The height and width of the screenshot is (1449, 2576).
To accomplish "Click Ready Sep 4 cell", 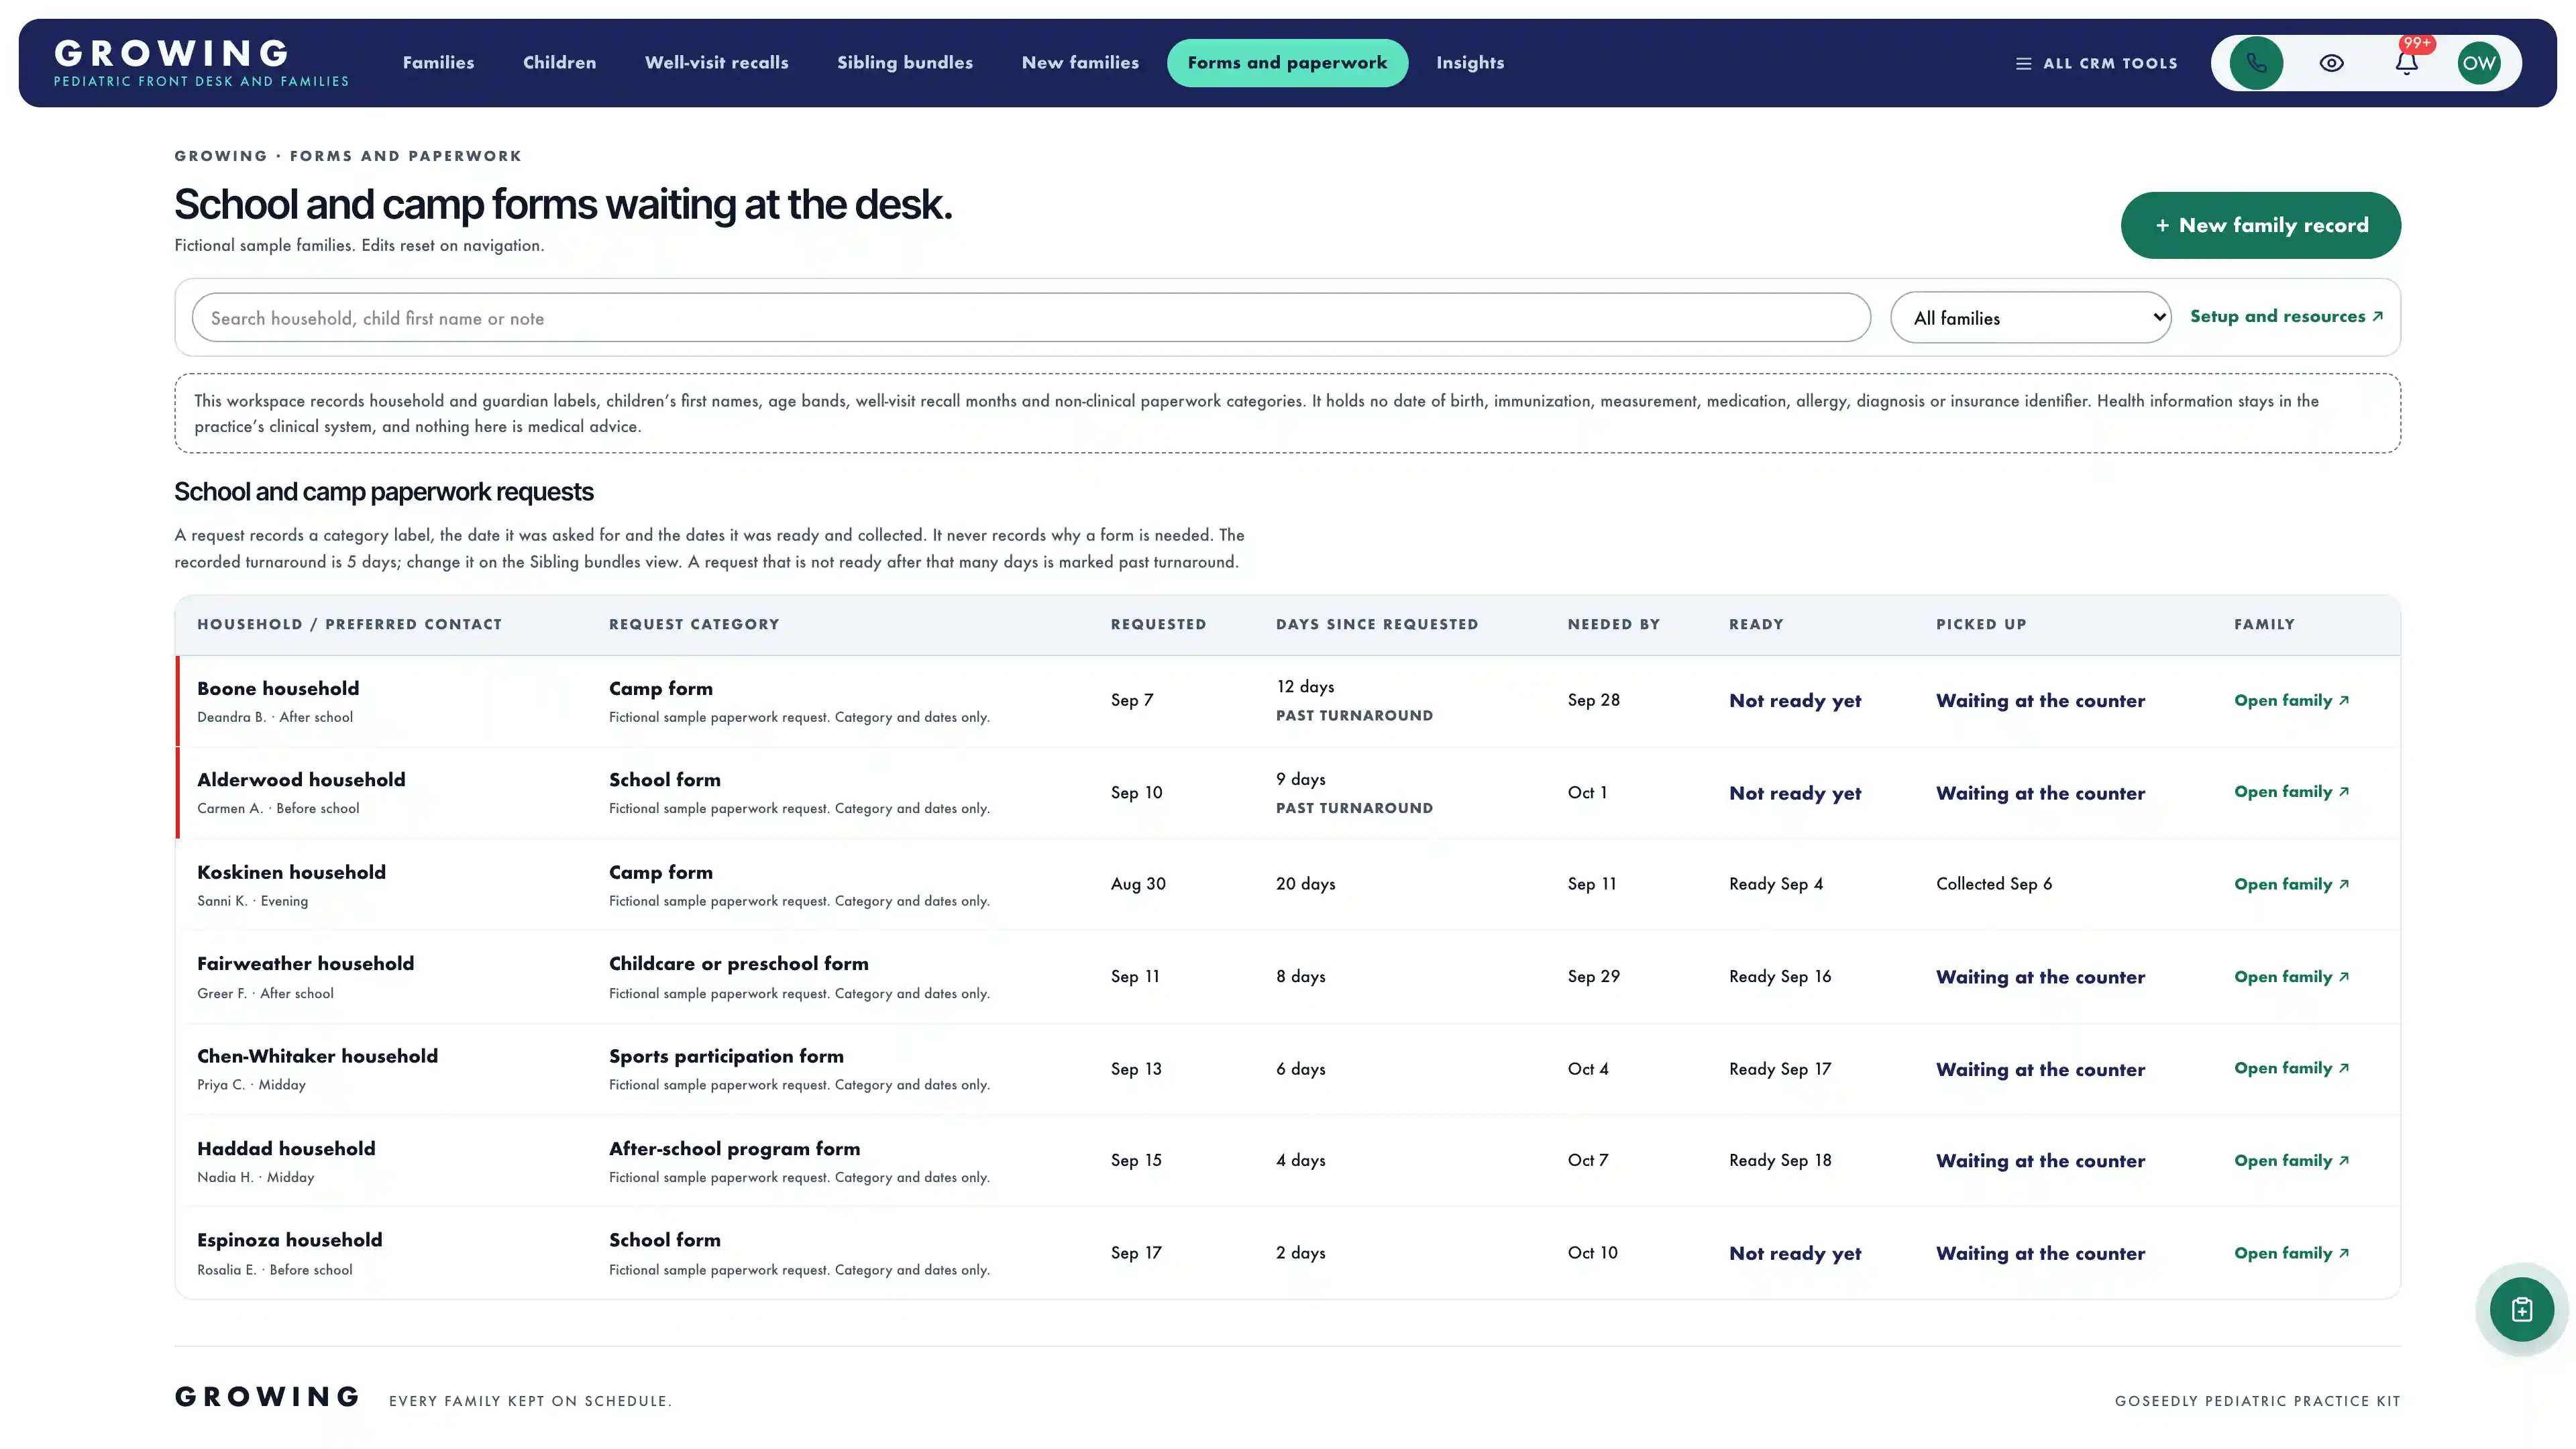I will pyautogui.click(x=1775, y=884).
